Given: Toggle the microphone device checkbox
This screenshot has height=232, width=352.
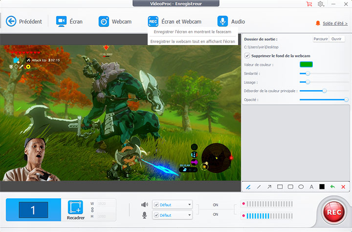Looking at the screenshot, I should pyautogui.click(x=156, y=215).
